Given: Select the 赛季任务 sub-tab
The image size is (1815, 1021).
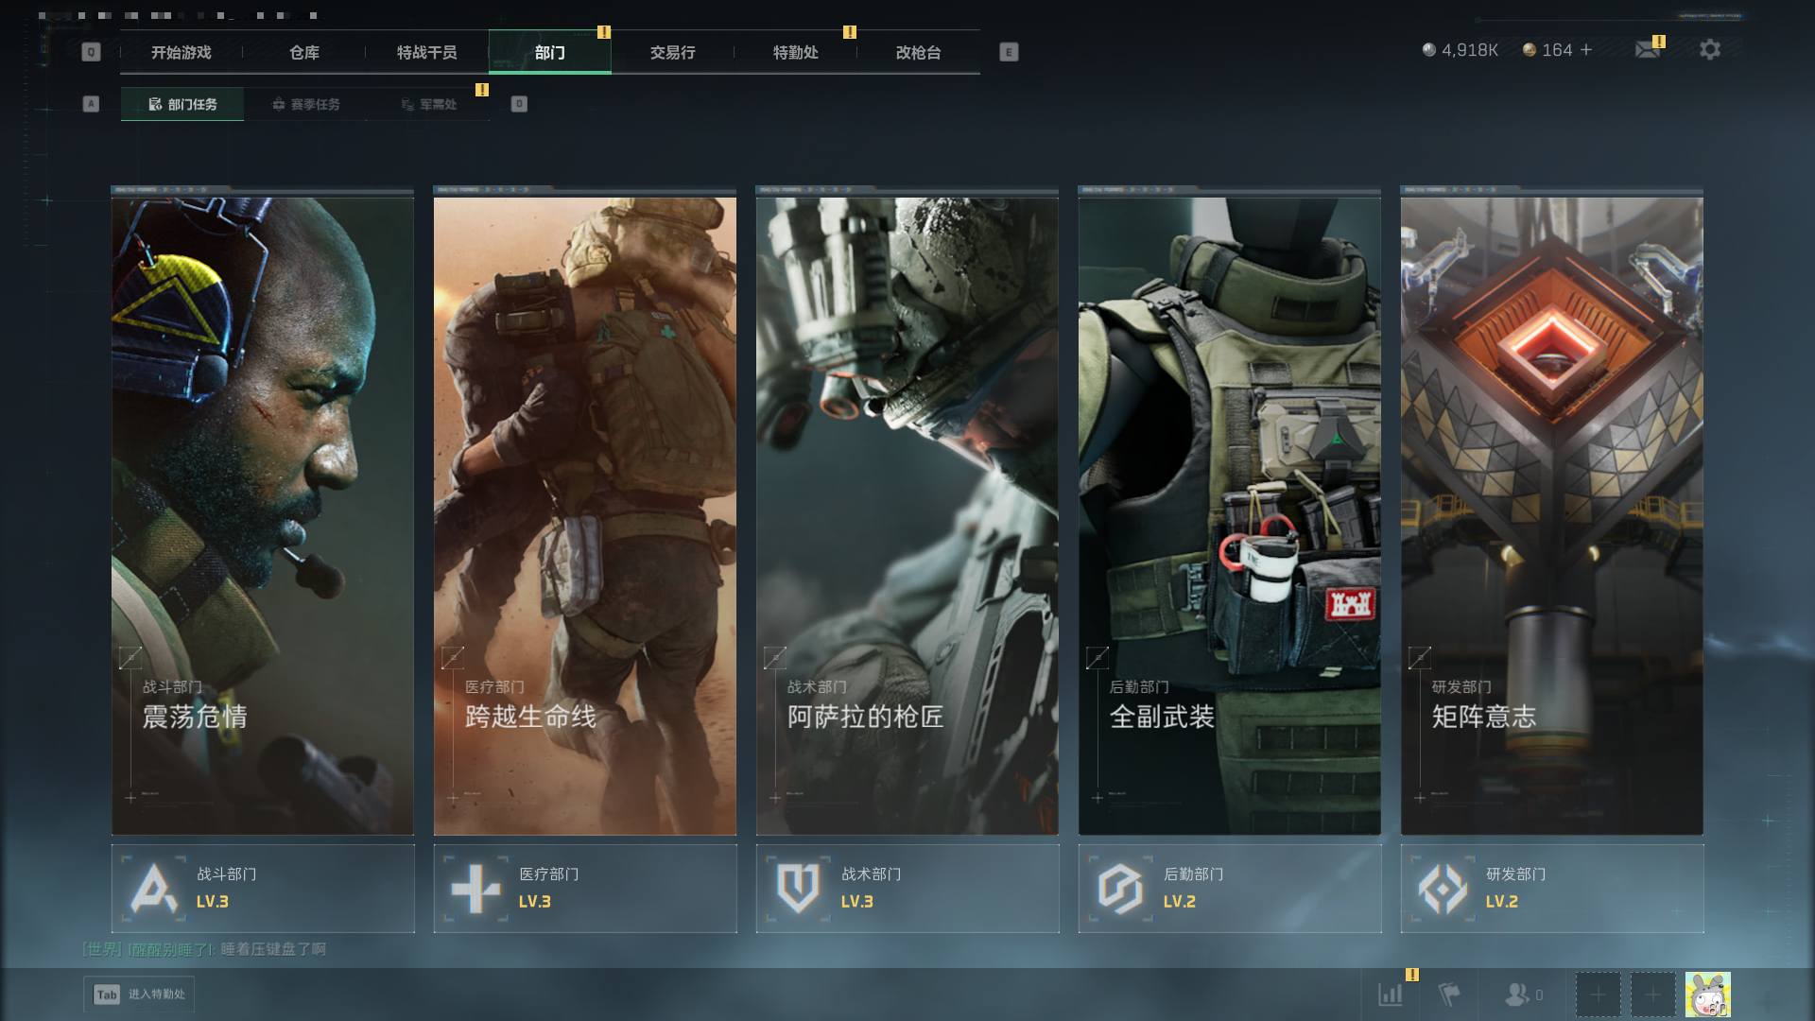Looking at the screenshot, I should pyautogui.click(x=305, y=104).
